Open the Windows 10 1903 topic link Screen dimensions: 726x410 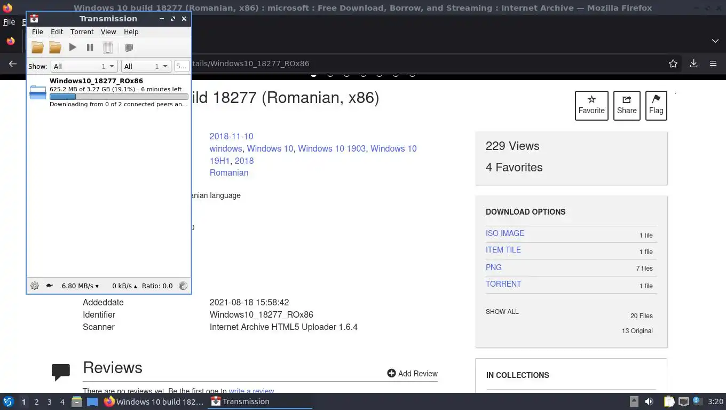tap(332, 149)
